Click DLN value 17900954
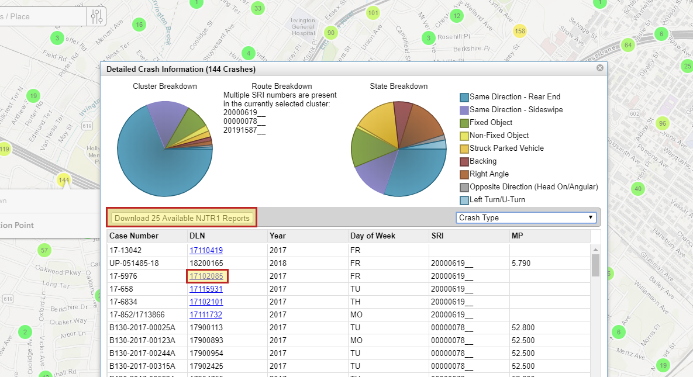Viewport: 693px width, 377px height. [206, 353]
